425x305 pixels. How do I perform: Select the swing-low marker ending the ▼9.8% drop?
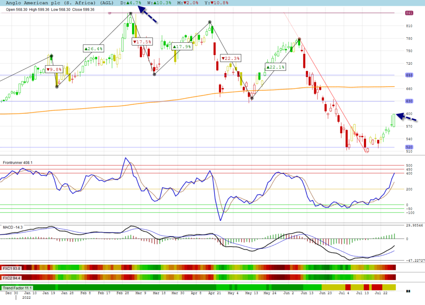pos(57,87)
